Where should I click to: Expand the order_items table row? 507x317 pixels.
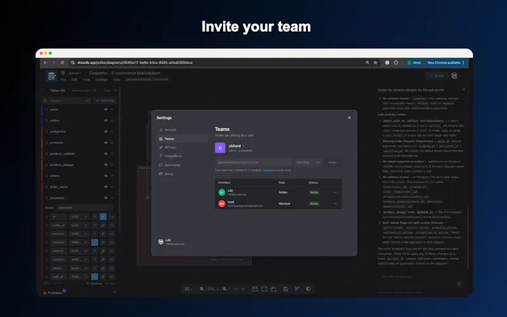click(112, 186)
